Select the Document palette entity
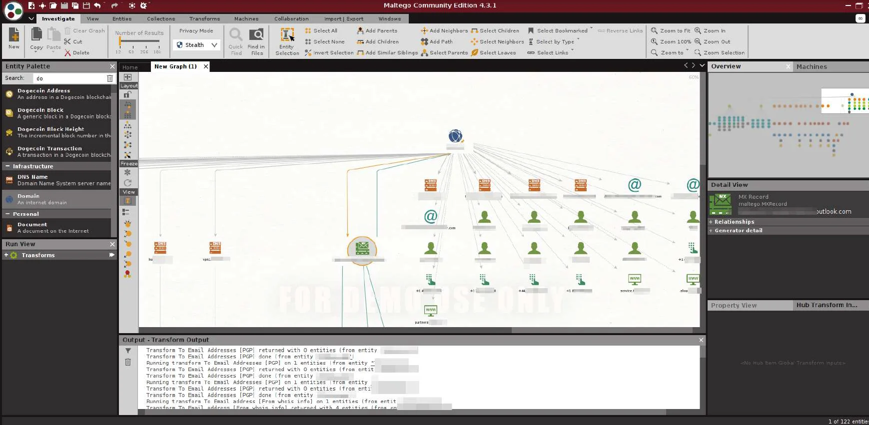The height and width of the screenshot is (425, 869). [x=57, y=228]
